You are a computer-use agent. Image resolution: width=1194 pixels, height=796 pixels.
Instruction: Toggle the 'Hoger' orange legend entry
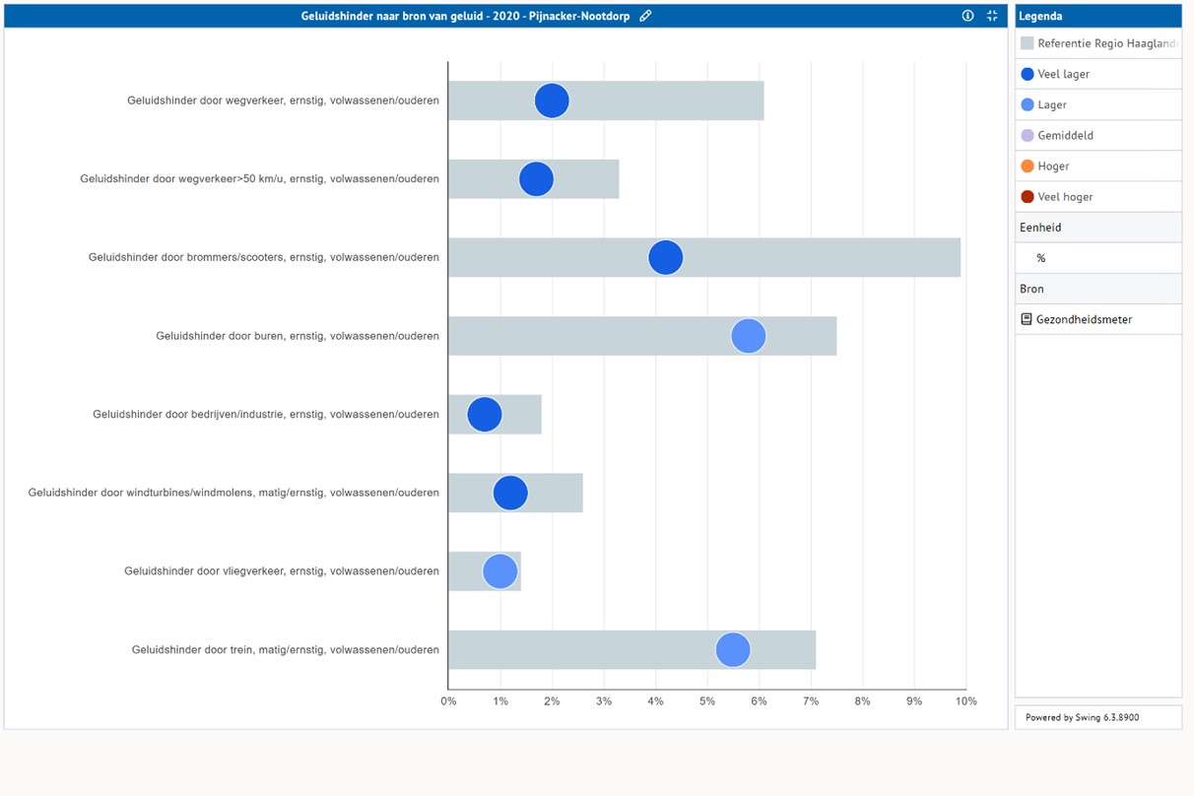(1052, 166)
